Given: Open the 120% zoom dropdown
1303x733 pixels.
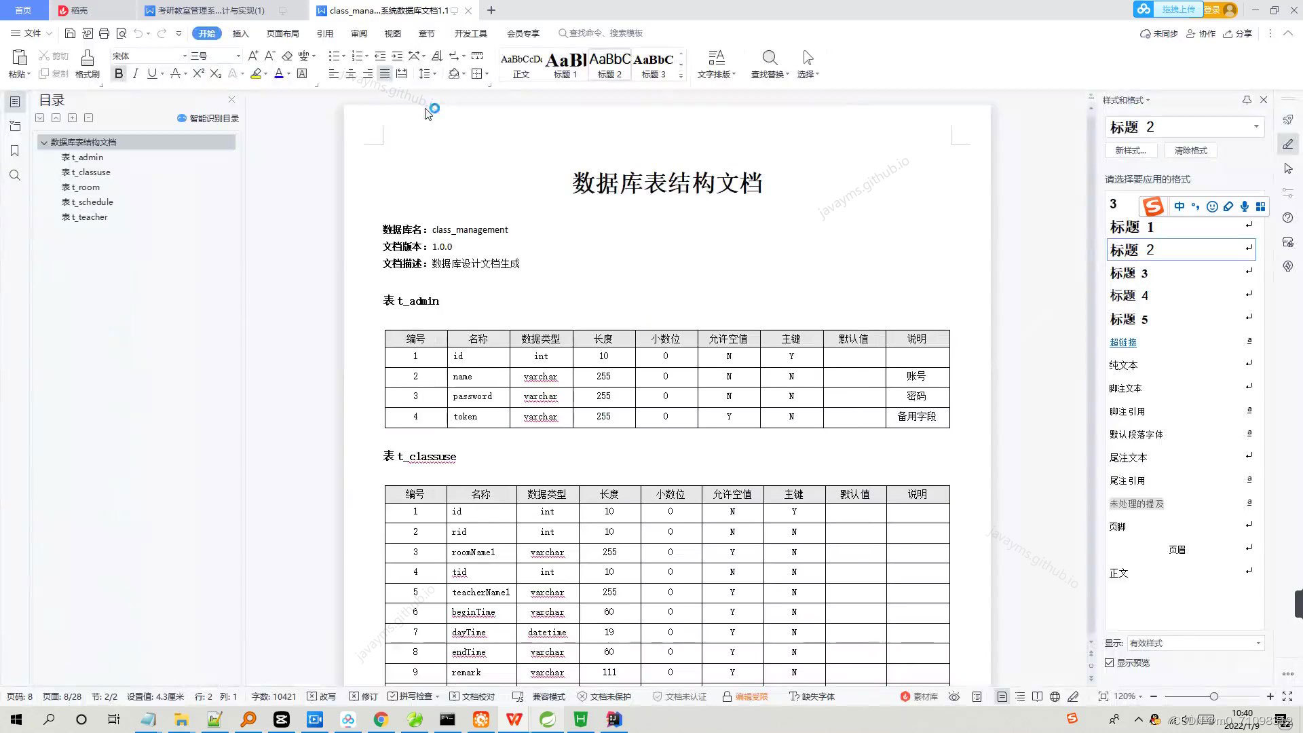Looking at the screenshot, I should tap(1128, 696).
